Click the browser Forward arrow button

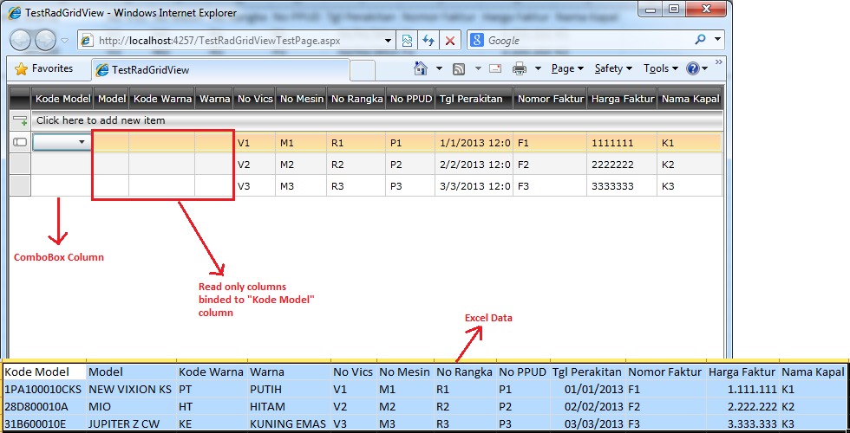pos(45,41)
